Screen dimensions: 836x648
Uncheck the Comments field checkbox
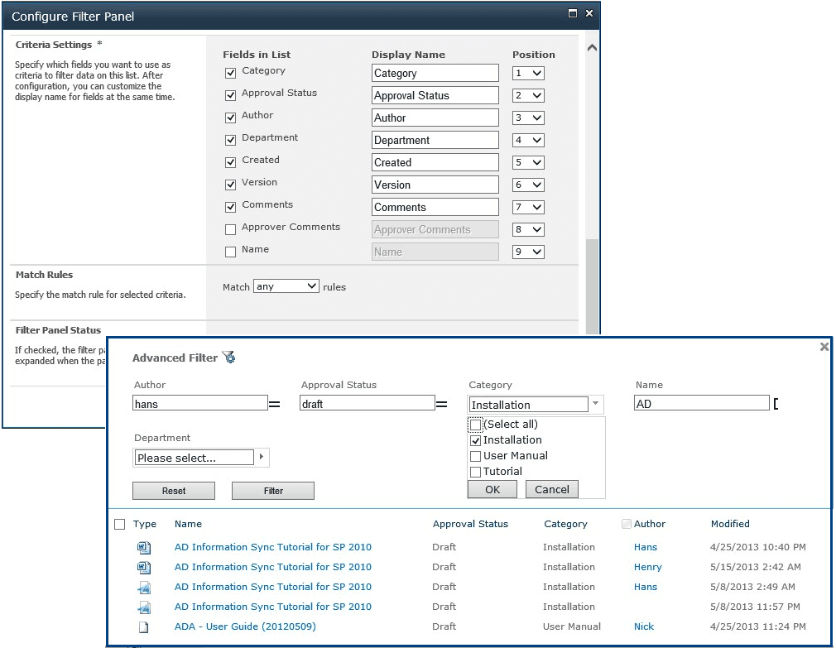click(x=230, y=207)
